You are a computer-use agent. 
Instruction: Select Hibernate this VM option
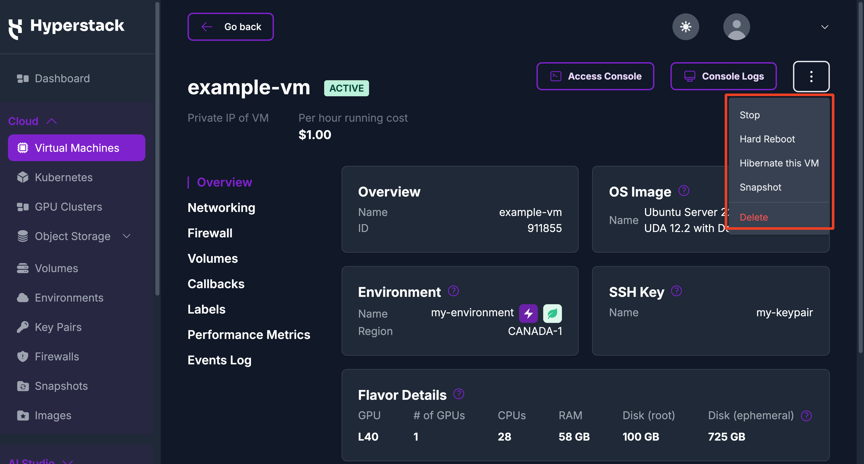(x=779, y=163)
